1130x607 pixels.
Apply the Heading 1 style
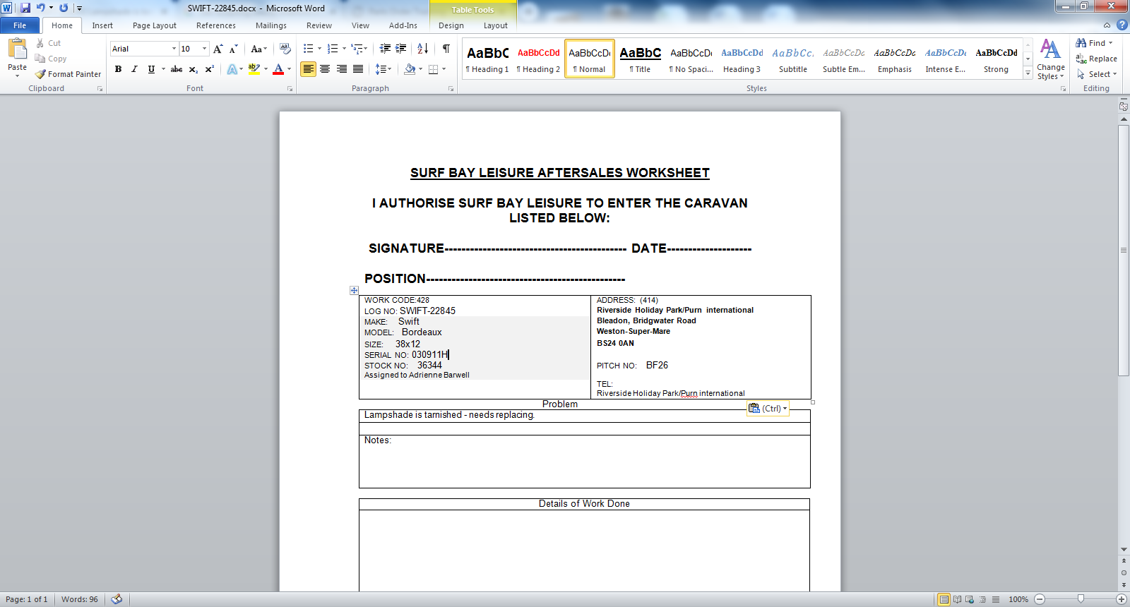coord(487,59)
